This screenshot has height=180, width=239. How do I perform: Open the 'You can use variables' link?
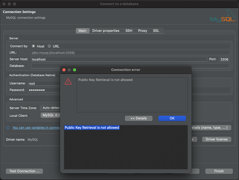[36, 128]
